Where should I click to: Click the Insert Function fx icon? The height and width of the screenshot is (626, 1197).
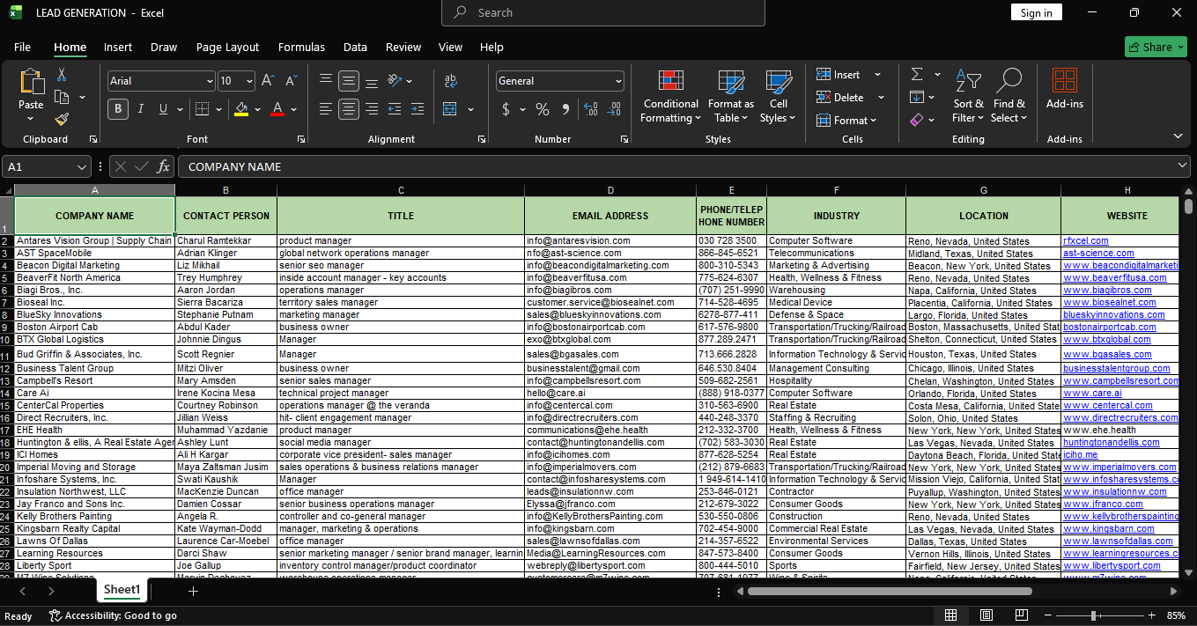click(x=163, y=166)
